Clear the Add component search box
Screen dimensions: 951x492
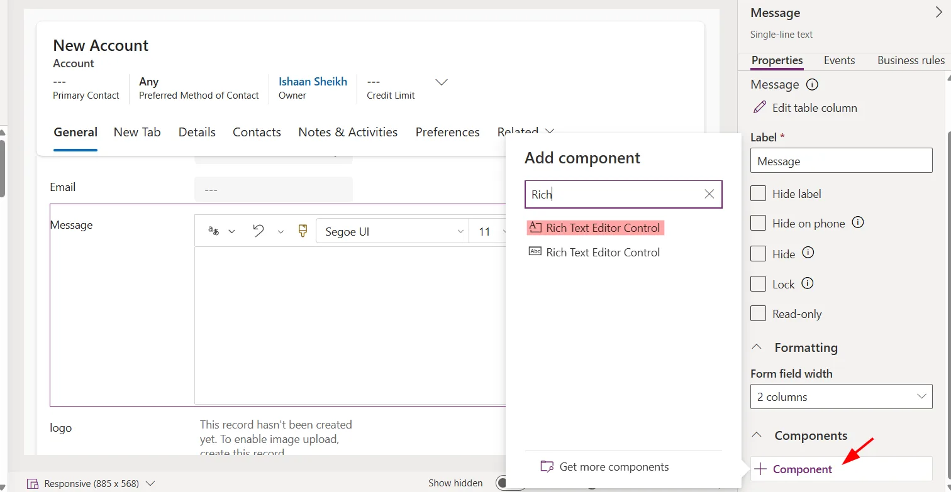(x=709, y=194)
